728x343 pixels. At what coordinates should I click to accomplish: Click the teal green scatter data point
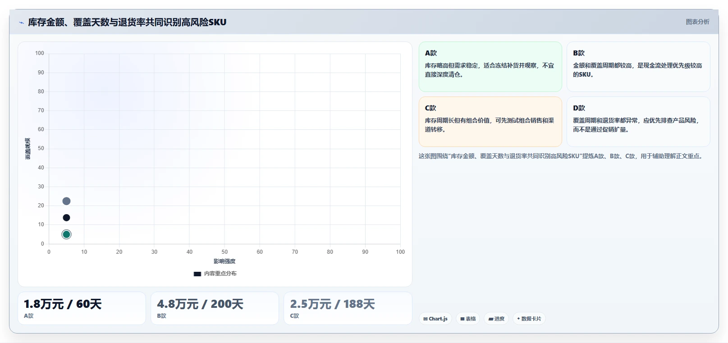[66, 234]
